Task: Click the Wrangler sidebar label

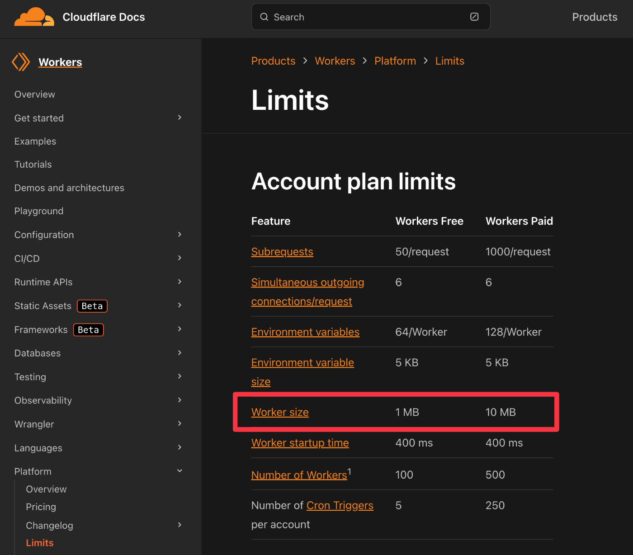Action: [34, 424]
